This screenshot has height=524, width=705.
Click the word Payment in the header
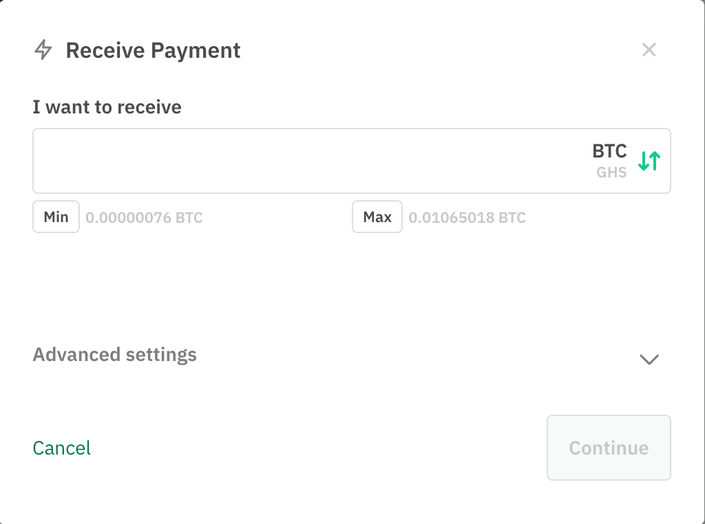(x=196, y=50)
